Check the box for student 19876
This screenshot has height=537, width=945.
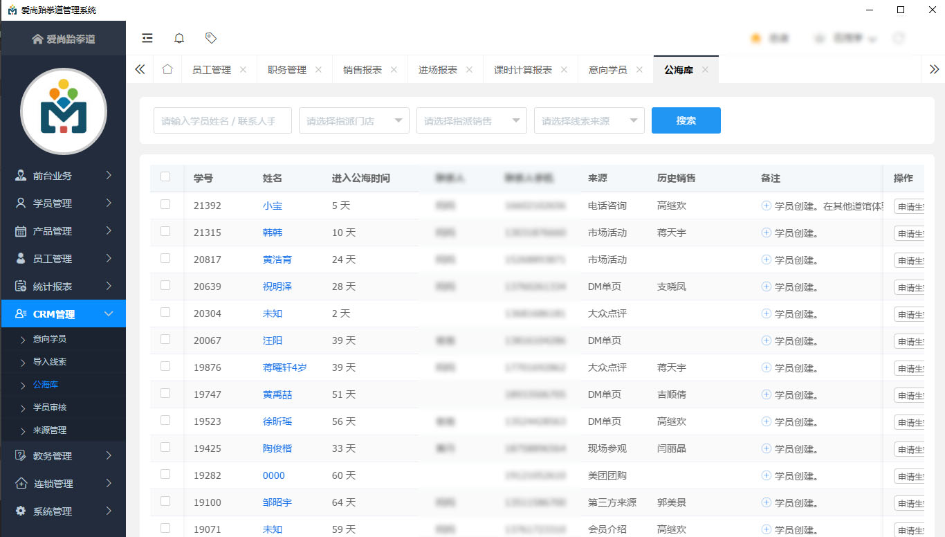tap(165, 366)
